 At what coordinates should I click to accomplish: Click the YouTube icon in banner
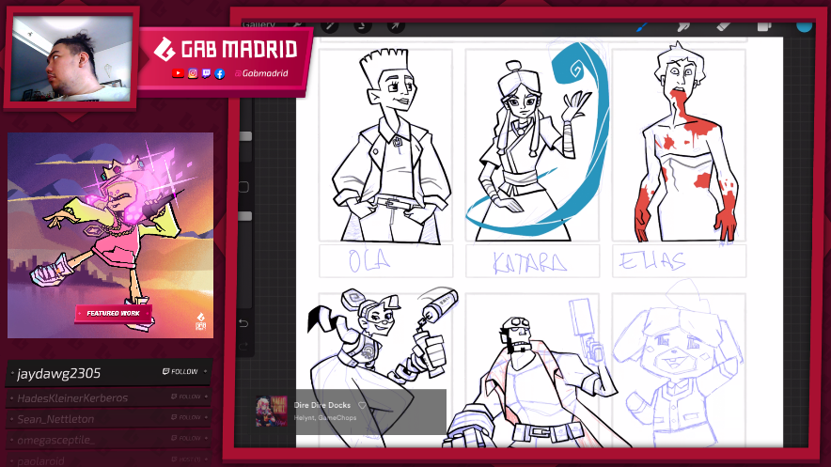pos(178,73)
